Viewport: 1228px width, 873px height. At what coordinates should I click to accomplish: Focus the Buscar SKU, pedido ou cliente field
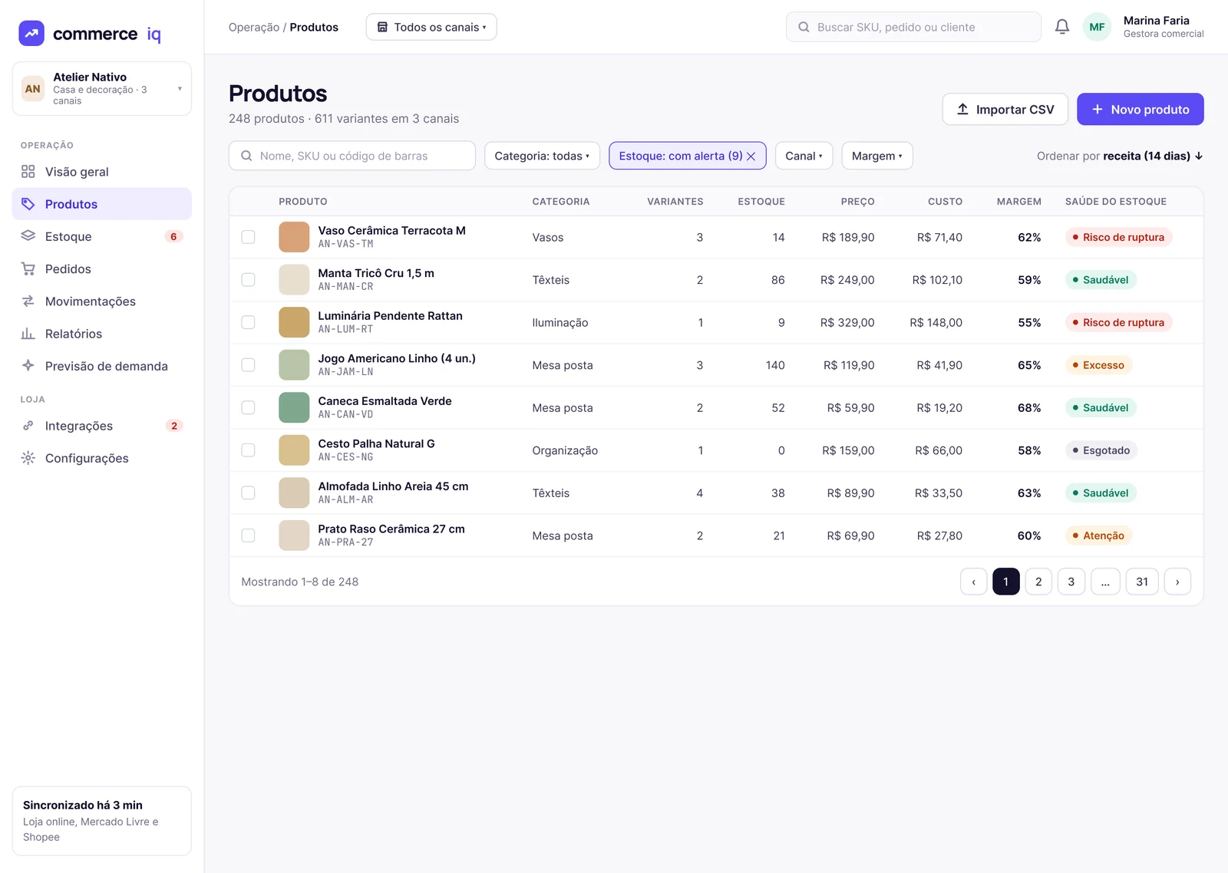913,27
